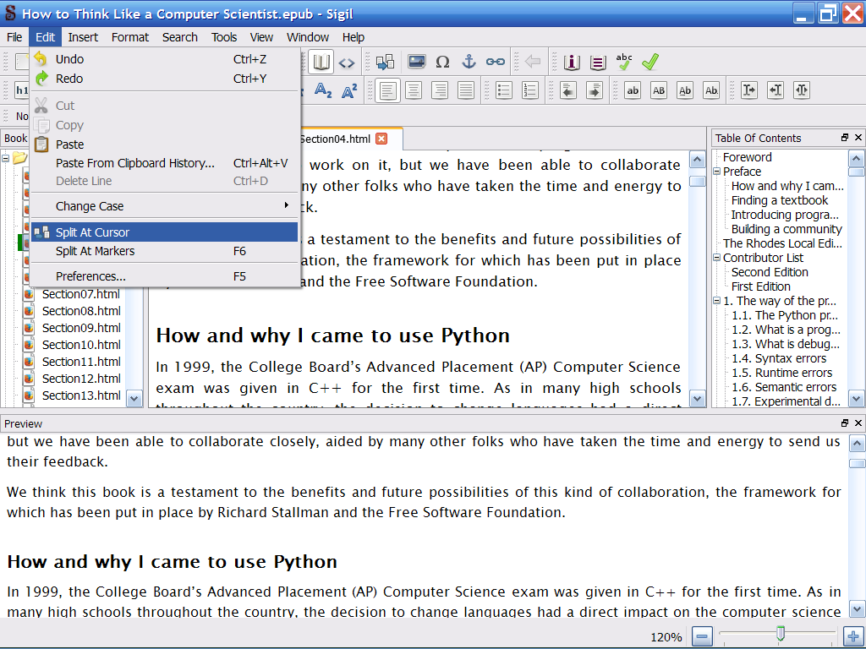Click the zoom in plus button
The width and height of the screenshot is (866, 649).
point(852,636)
